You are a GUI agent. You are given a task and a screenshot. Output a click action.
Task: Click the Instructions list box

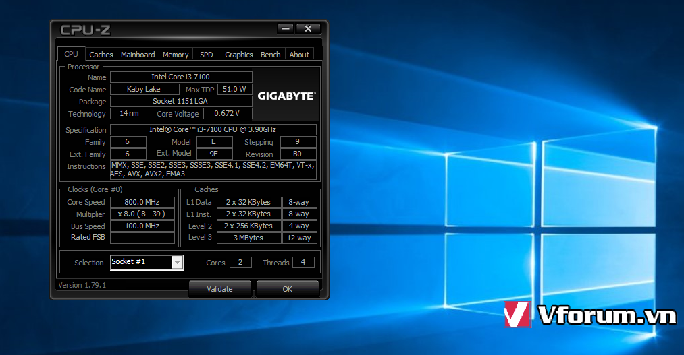(213, 170)
